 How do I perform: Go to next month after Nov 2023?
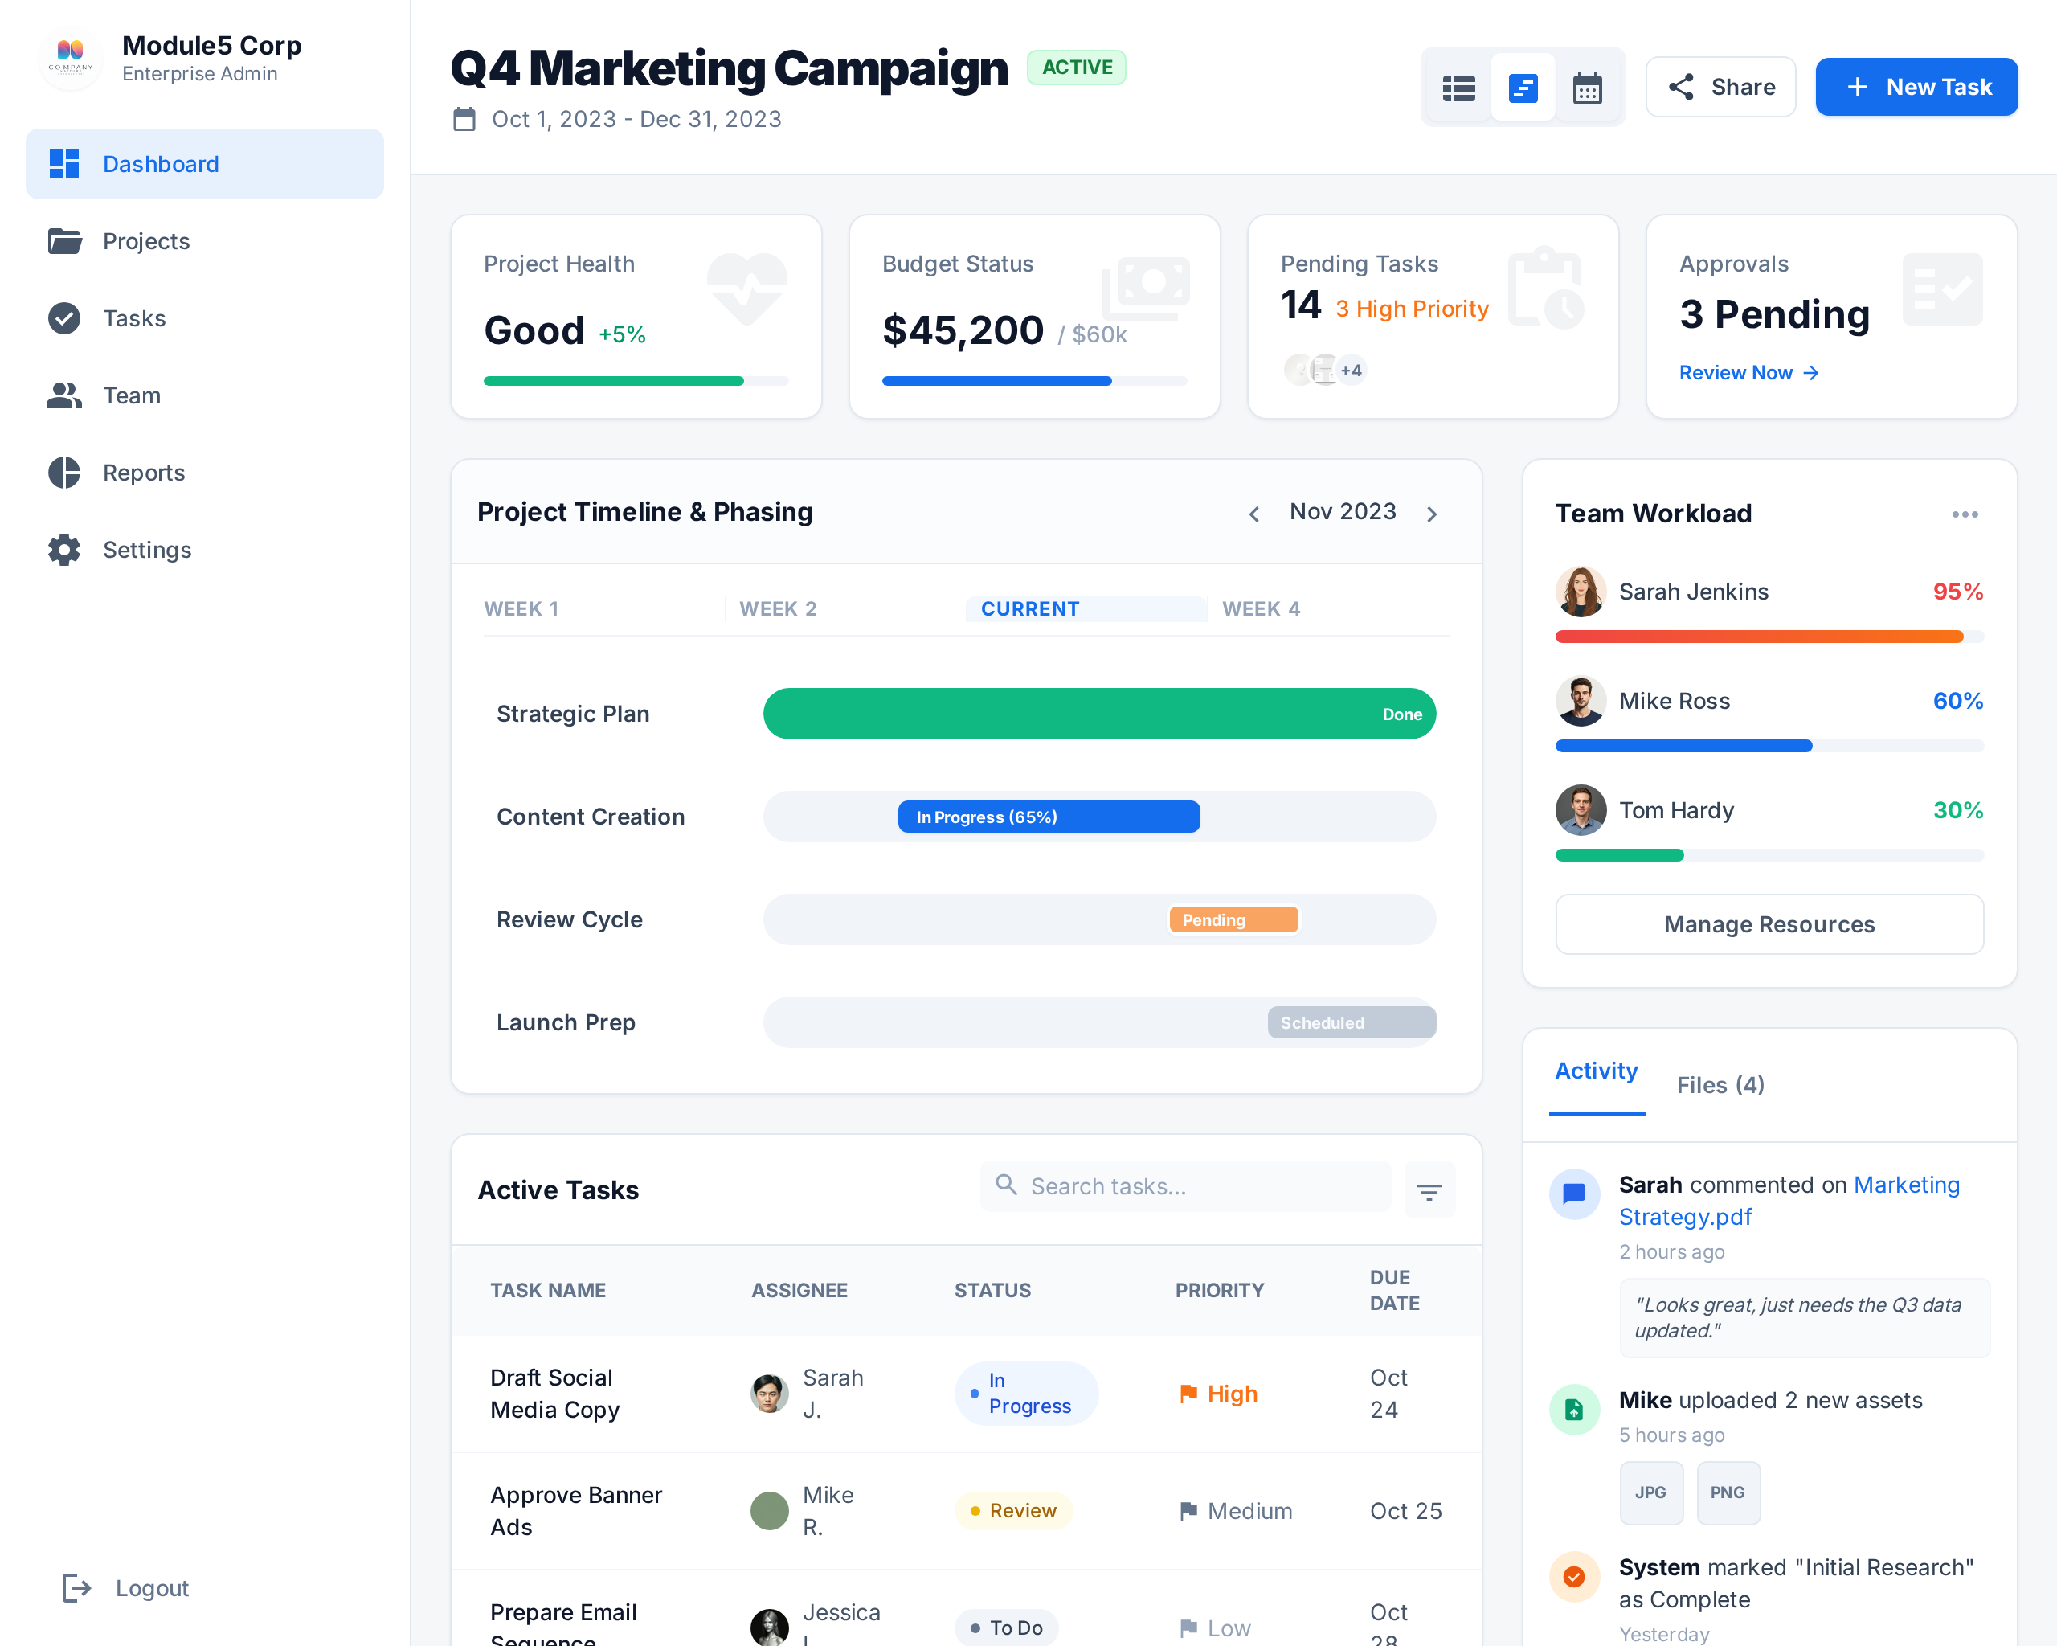[x=1432, y=514]
